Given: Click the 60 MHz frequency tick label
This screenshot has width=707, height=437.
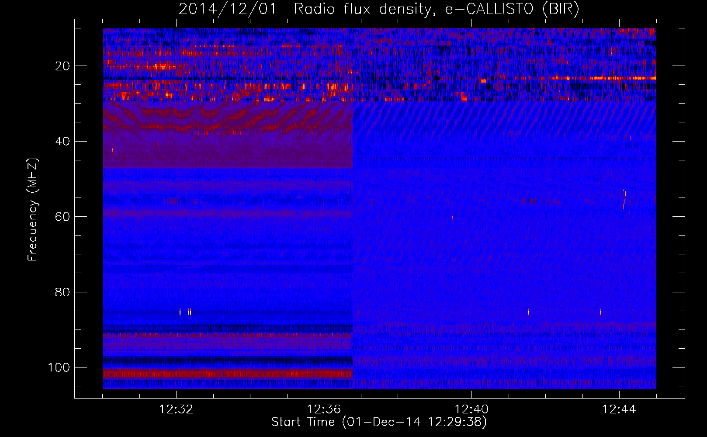Looking at the screenshot, I should tap(62, 217).
